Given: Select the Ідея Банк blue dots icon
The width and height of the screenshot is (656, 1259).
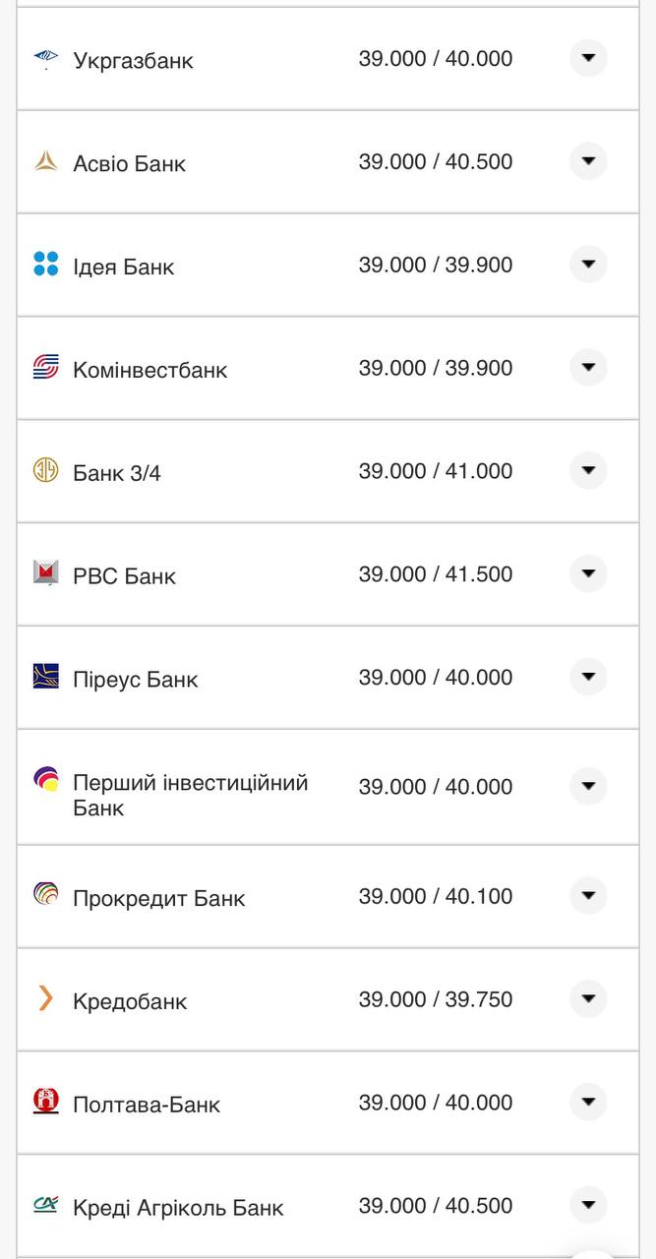Looking at the screenshot, I should (44, 264).
